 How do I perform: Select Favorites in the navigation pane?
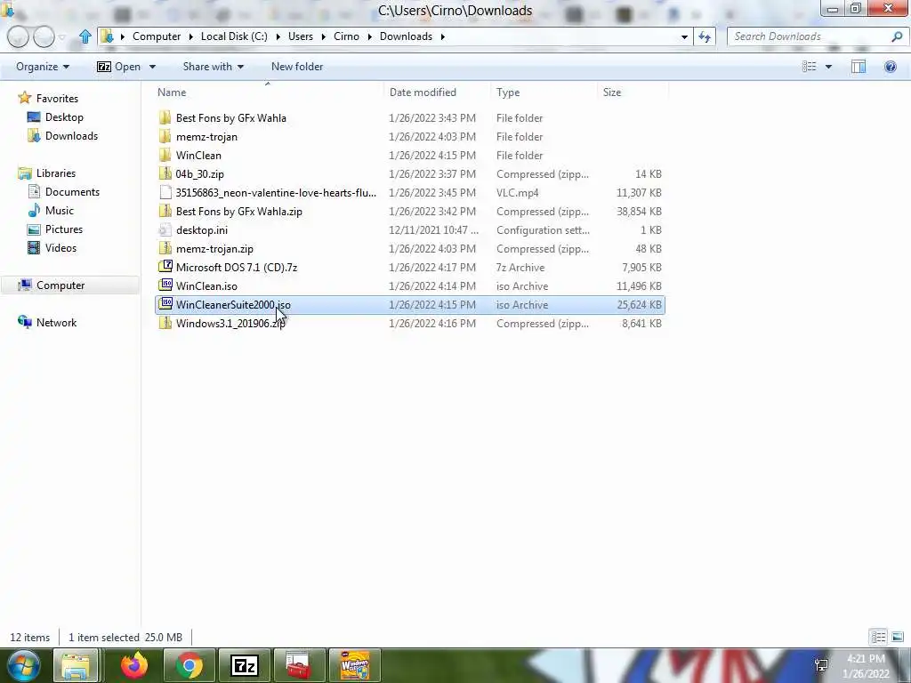57,98
